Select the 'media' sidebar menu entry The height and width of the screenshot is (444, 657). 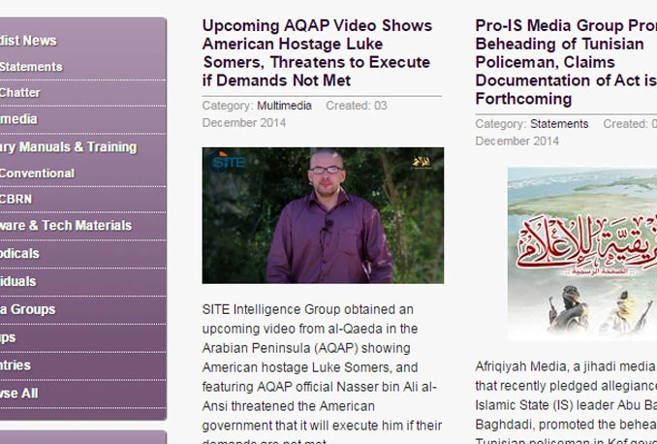pyautogui.click(x=18, y=119)
